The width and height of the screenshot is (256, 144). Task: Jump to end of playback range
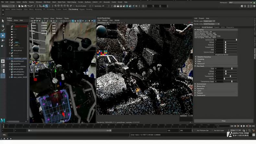pos(253,126)
